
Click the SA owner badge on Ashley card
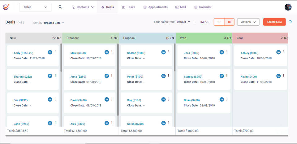click(278, 52)
